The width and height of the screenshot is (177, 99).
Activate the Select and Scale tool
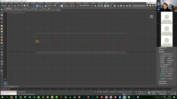tap(43, 6)
